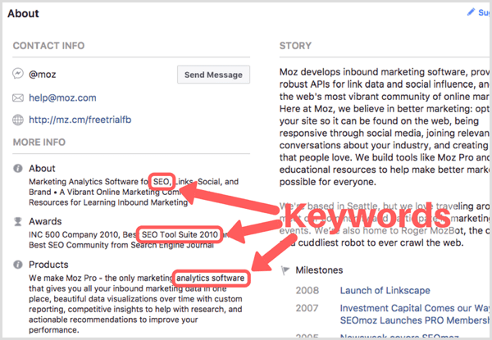Click the highlighted SEO Tool Suite 2010 keyword

click(x=180, y=234)
